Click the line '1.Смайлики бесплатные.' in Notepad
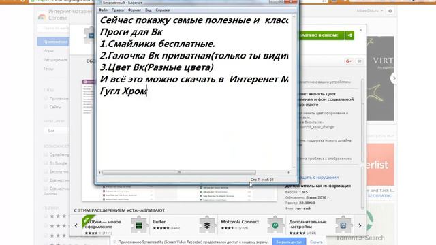This screenshot has height=245, width=436. click(x=157, y=44)
